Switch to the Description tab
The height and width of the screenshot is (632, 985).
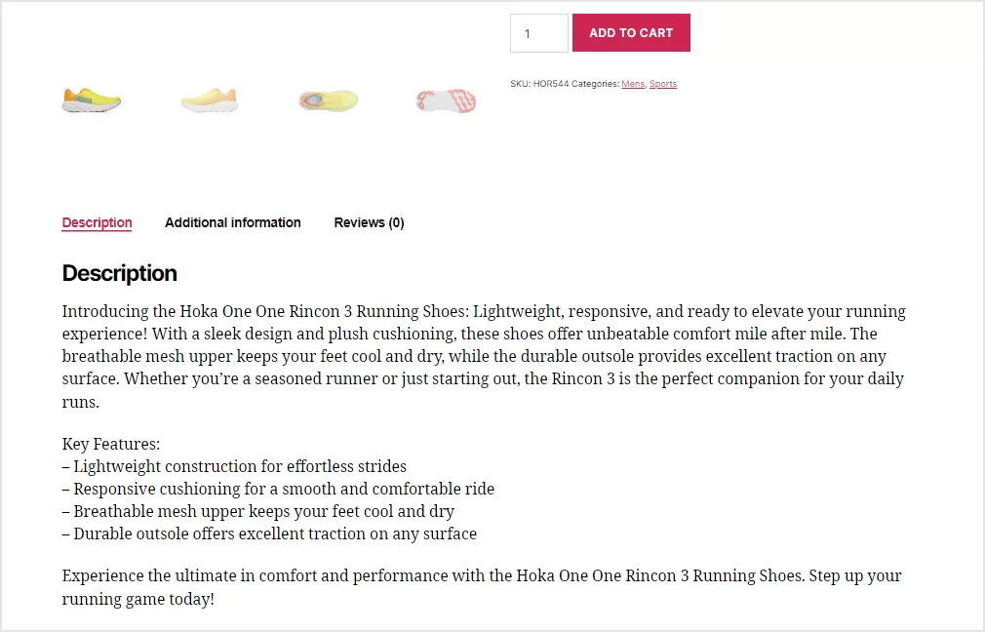[97, 222]
